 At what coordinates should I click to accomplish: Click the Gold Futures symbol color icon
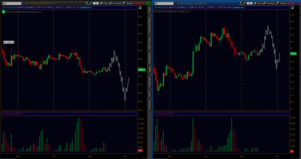(26, 3)
